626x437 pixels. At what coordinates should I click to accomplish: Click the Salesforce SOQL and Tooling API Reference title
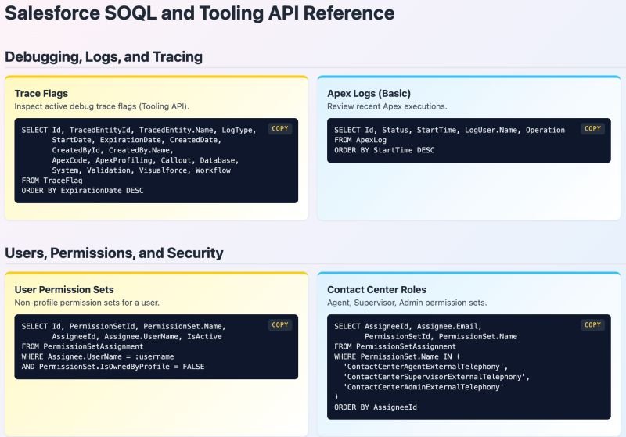point(200,13)
